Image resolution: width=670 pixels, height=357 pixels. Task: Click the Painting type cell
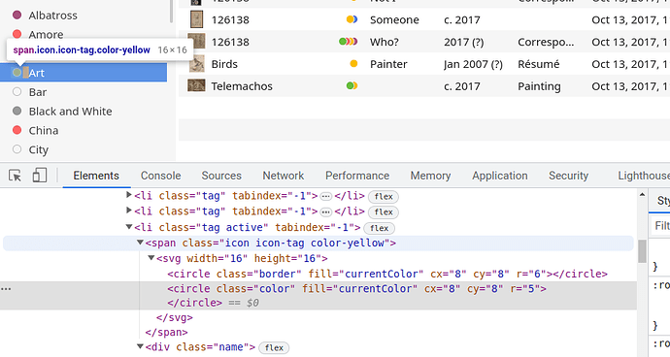(x=539, y=86)
